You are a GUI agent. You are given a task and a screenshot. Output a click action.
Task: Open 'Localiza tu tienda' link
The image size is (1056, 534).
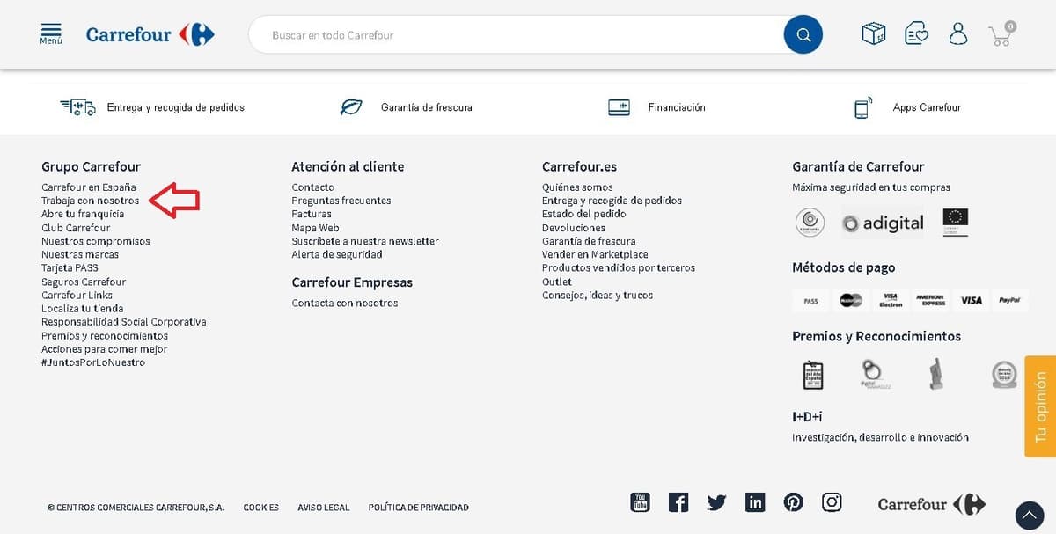83,309
